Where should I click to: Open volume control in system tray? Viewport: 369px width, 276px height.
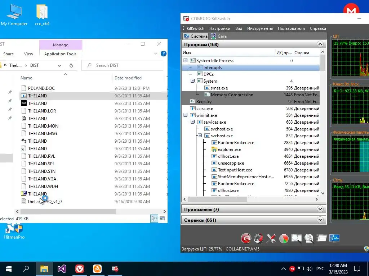(x=309, y=269)
